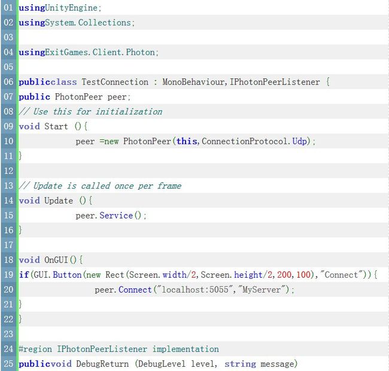Image resolution: width=389 pixels, height=371 pixels.
Task: Click the "localhost:5055" string
Action: click(195, 290)
